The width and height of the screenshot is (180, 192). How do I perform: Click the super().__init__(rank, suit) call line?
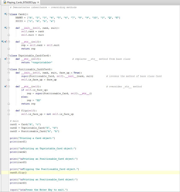point(57,76)
